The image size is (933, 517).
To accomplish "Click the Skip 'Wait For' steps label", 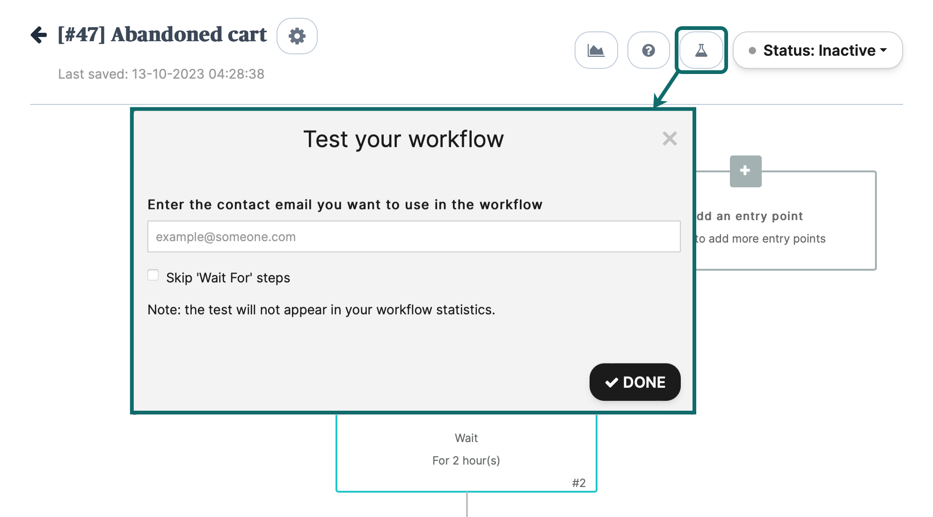I will tap(228, 278).
